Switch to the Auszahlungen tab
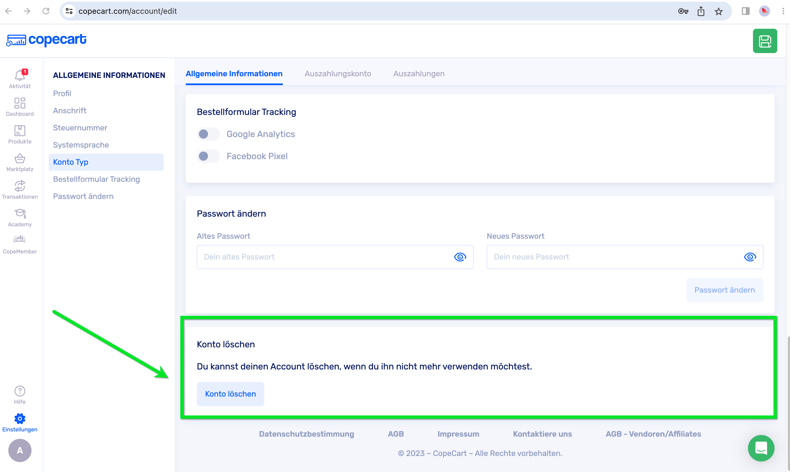 (419, 74)
